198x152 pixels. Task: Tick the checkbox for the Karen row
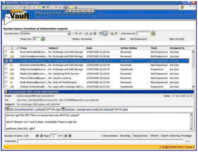(x=6, y=52)
